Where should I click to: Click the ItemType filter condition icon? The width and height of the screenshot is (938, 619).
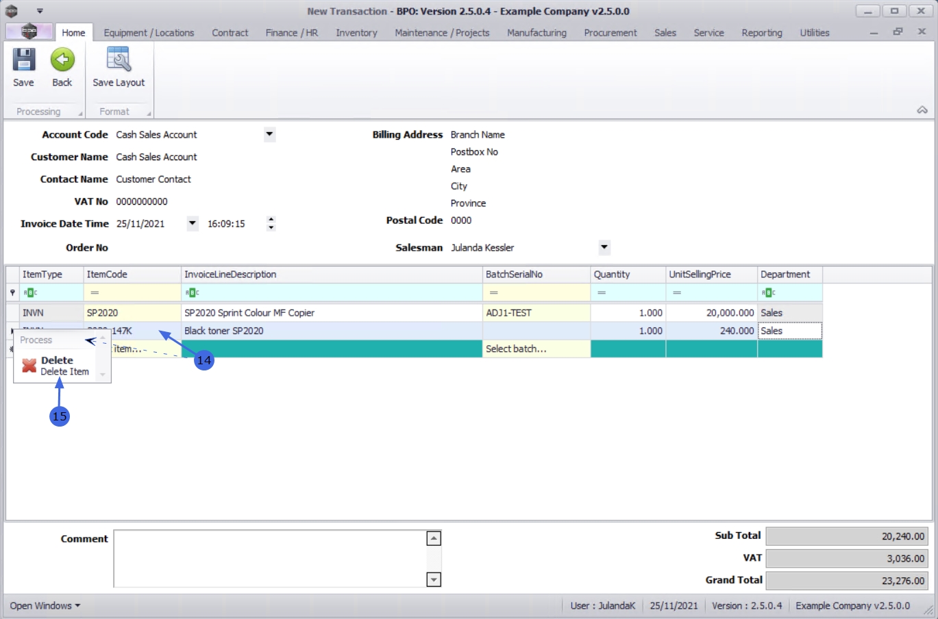click(30, 293)
